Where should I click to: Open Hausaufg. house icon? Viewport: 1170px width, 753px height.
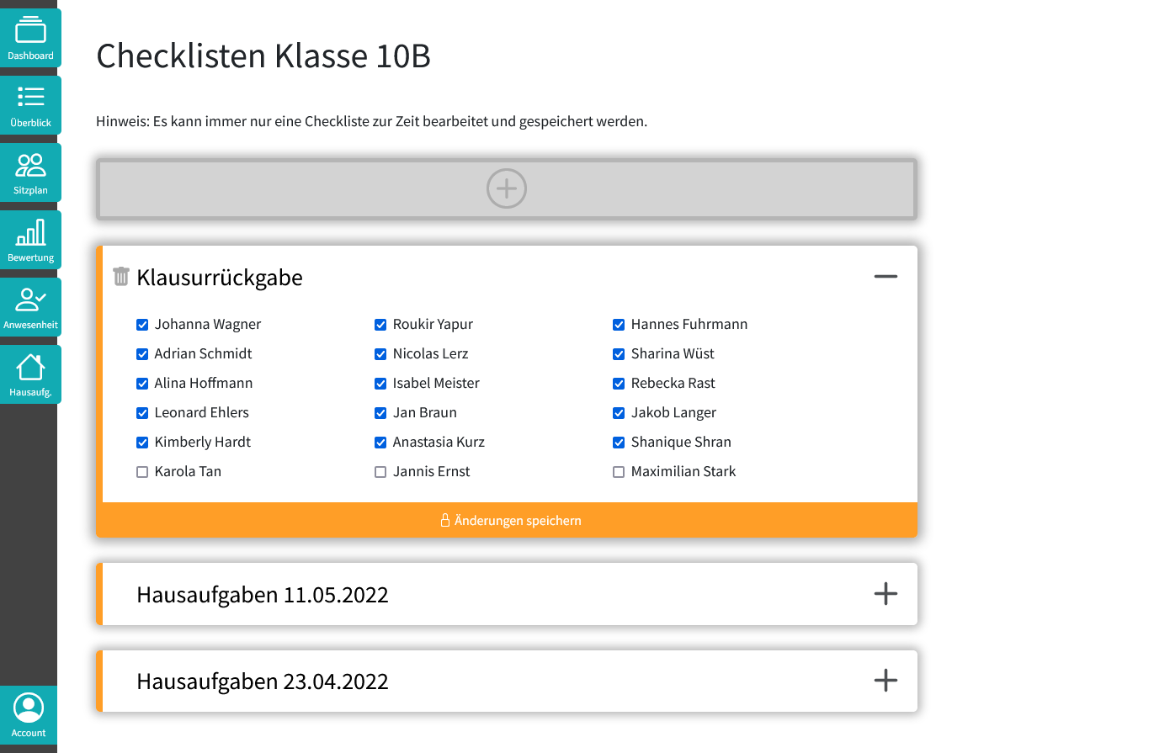point(30,374)
